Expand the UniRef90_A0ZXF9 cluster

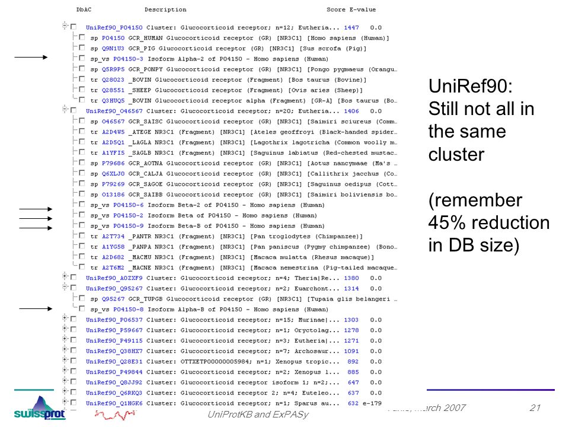coord(65,276)
